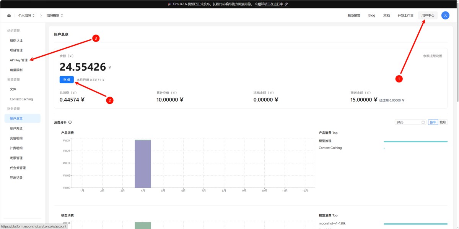Open 用户中心 in top navigation
This screenshot has width=459, height=229.
click(428, 16)
